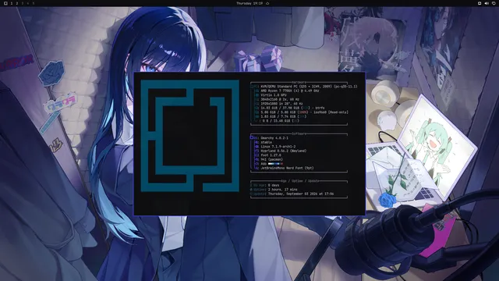Switch to workspace 5
This screenshot has width=499, height=281.
33,3
